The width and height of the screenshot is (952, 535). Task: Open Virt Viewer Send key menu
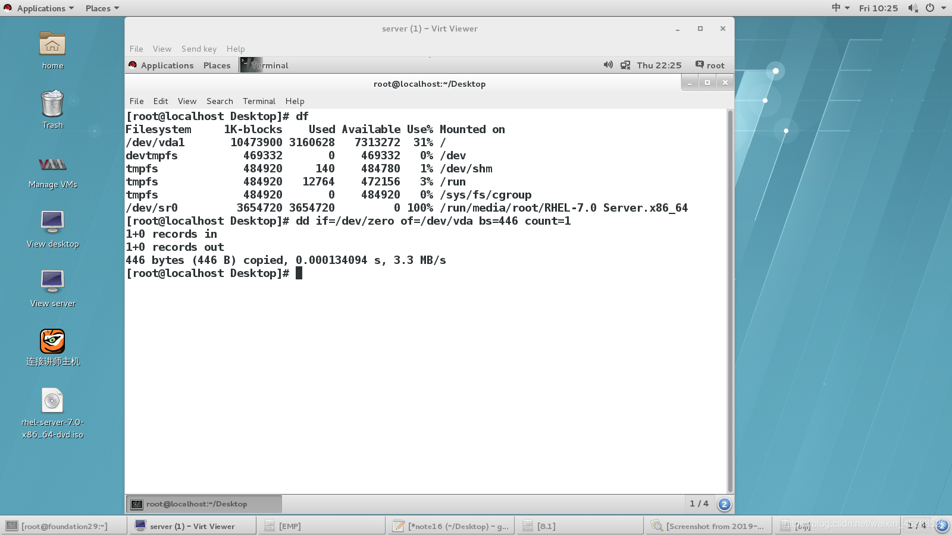[x=199, y=49]
